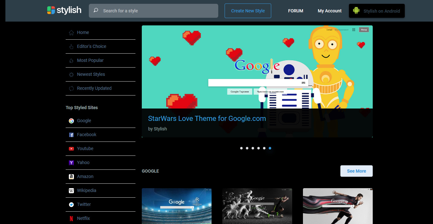This screenshot has height=224, width=433.
Task: Open the FORUM link in the header
Action: (295, 11)
